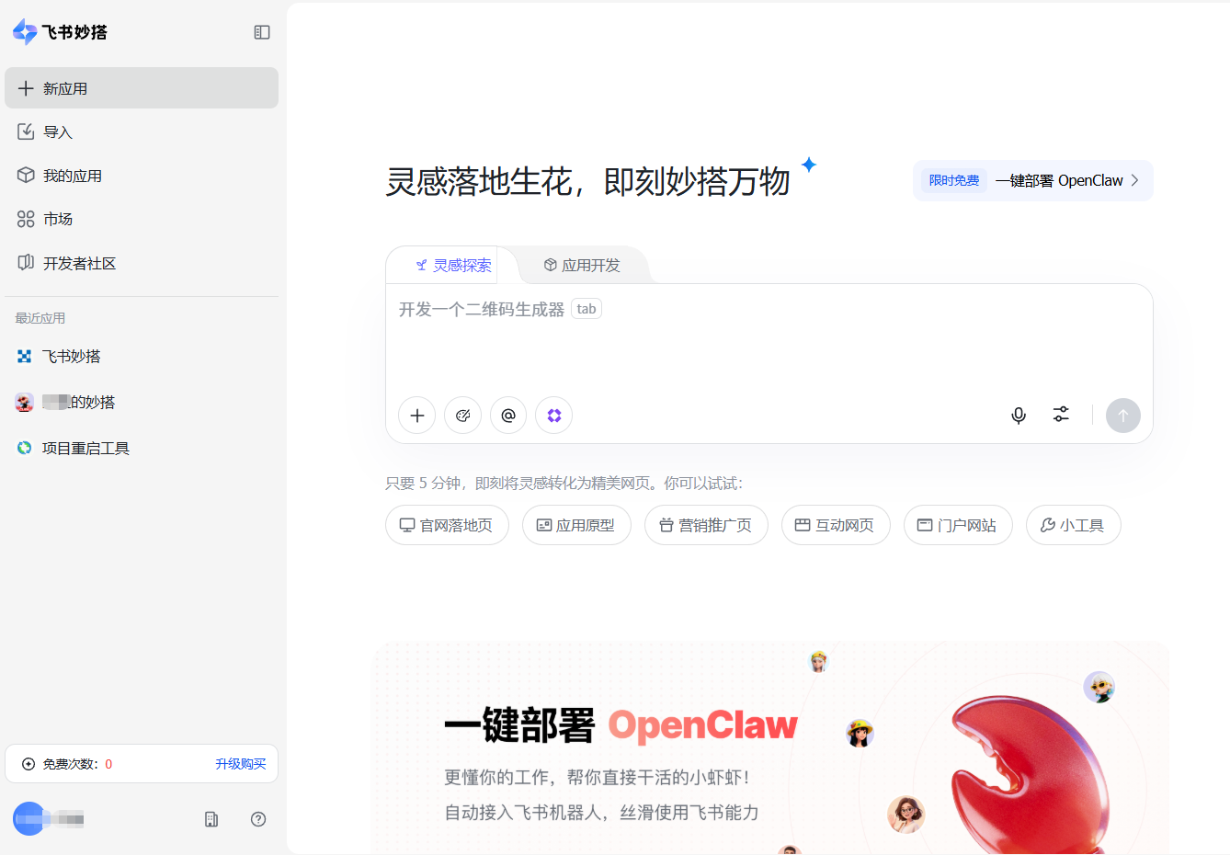Open 开发者社区 in the sidebar
Viewport: 1230px width, 855px height.
[x=78, y=263]
